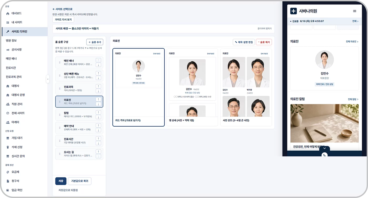Grab drag handle of 오시는 길 slot
Viewport: 368px width, 198px height.
60,154
